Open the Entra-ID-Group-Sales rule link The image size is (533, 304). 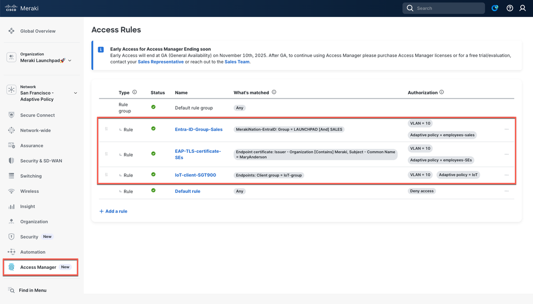(198, 129)
